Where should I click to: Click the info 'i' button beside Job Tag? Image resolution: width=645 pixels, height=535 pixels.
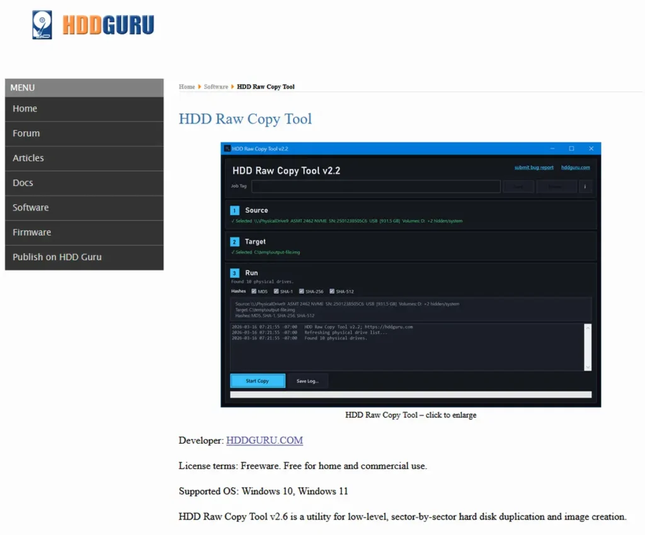tap(585, 187)
